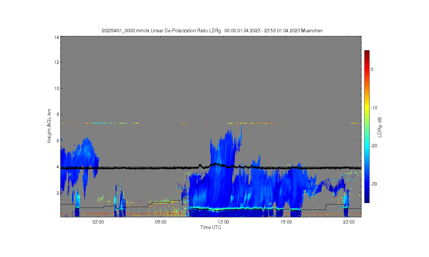429x257 pixels.
Task: Click the height tick label 8
Action: pos(58,115)
